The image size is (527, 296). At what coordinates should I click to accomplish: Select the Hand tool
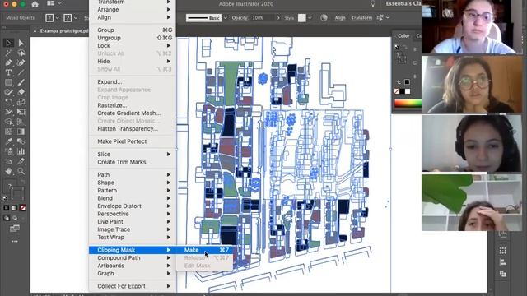click(x=8, y=171)
